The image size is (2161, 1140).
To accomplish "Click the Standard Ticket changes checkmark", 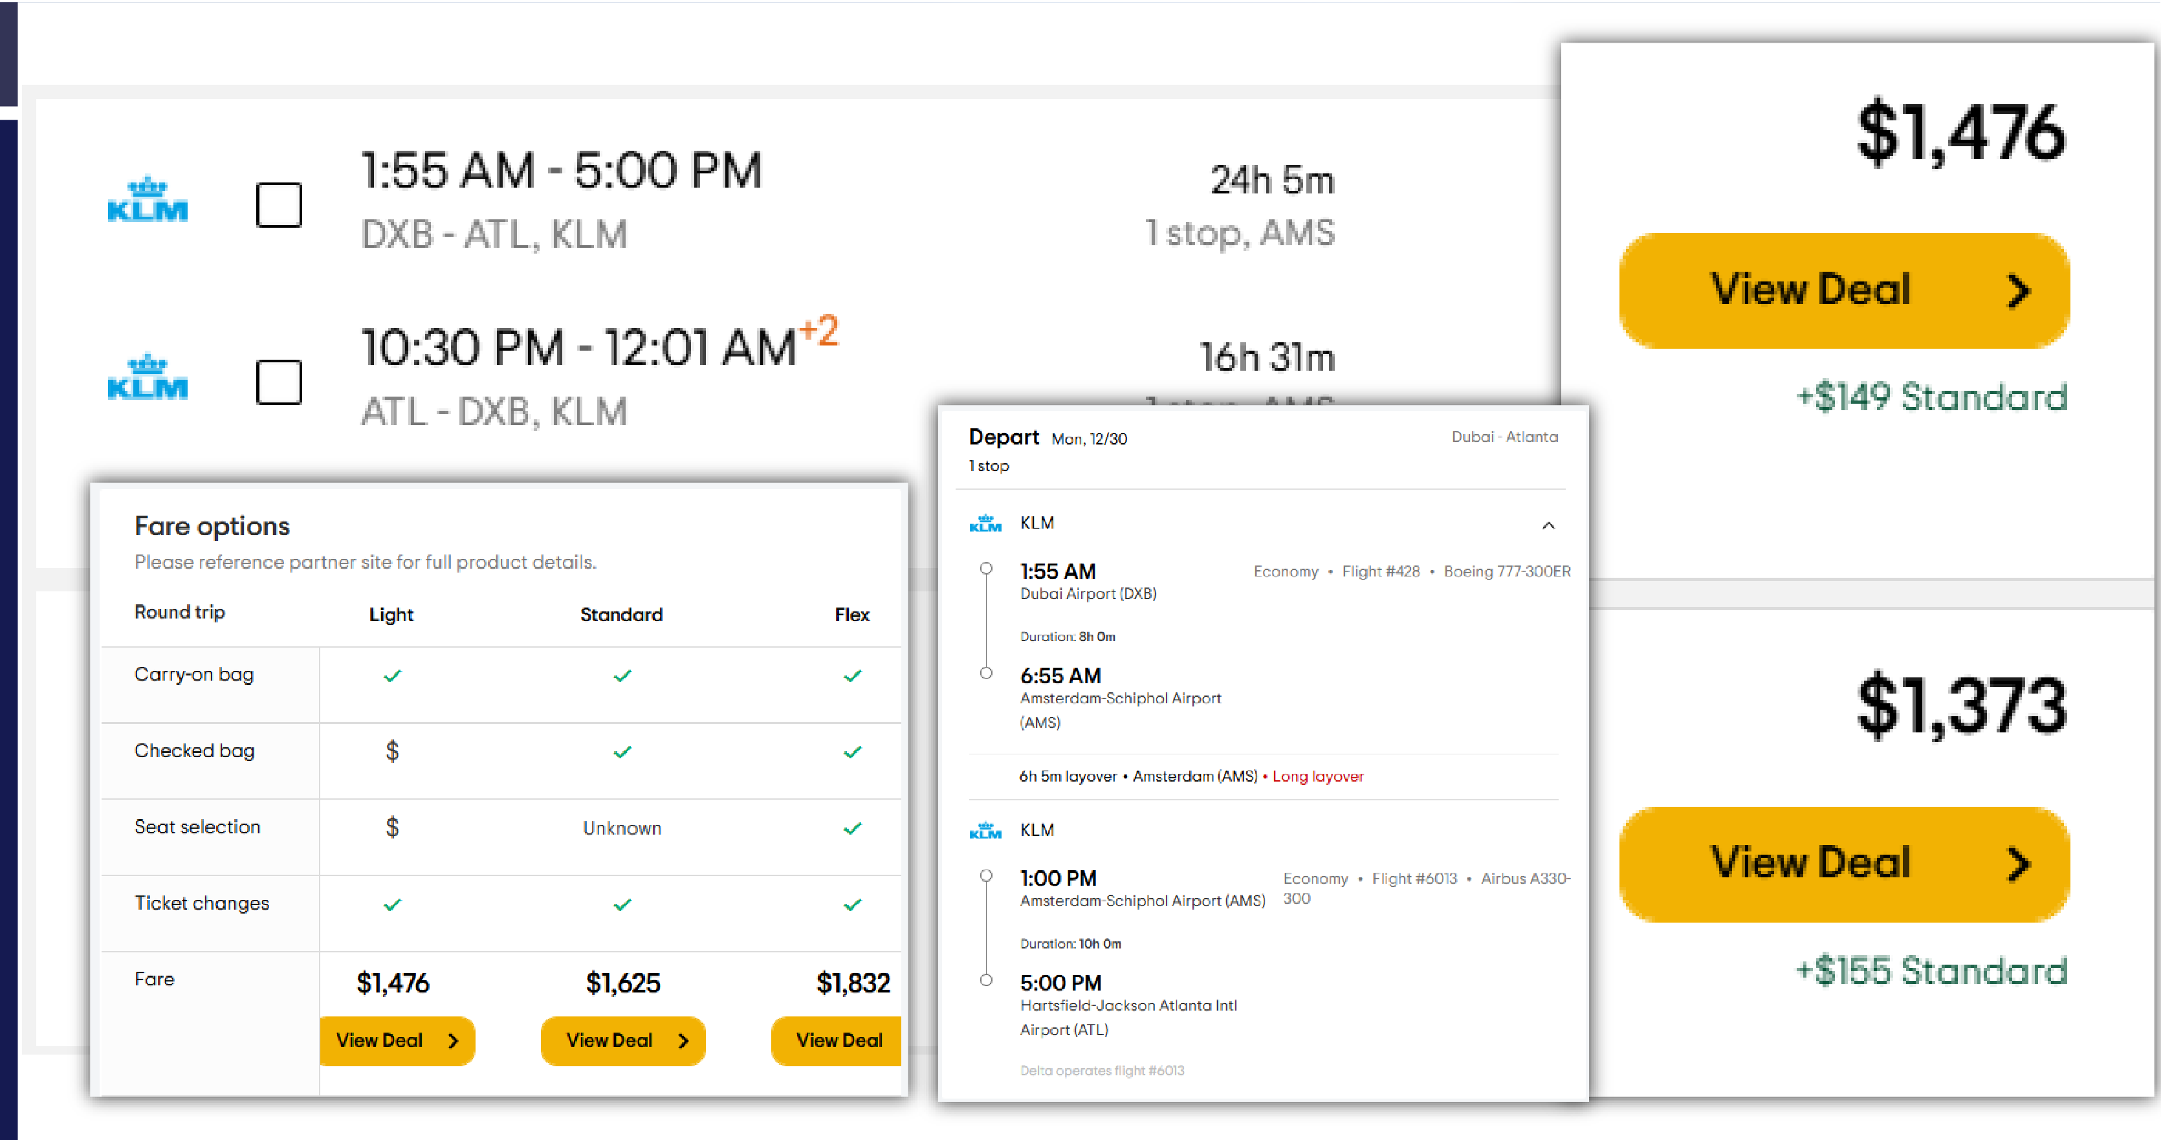I will 622,904.
